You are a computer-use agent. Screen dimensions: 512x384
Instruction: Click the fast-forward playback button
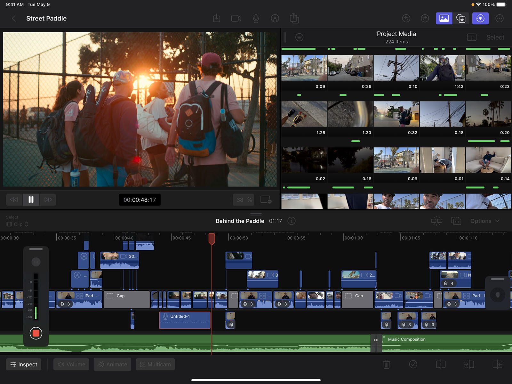48,200
